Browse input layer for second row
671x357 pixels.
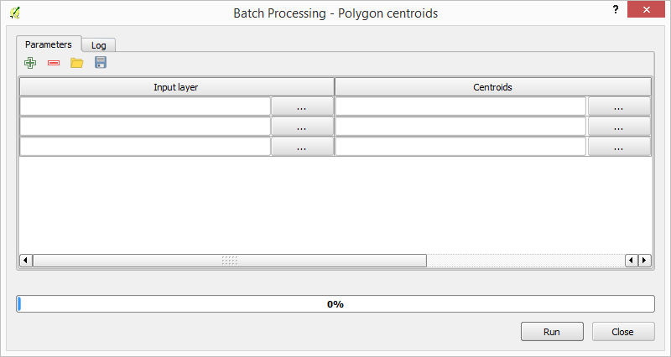tap(301, 127)
